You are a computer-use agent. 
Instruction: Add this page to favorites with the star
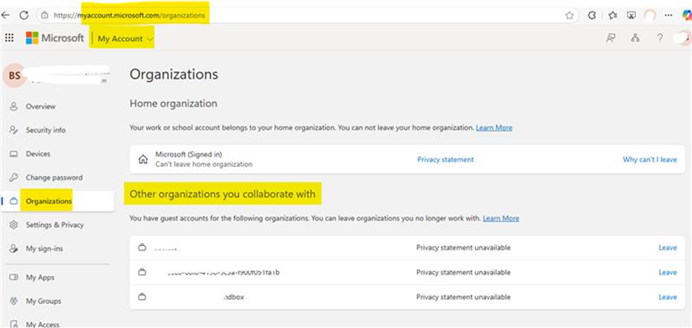coord(569,15)
